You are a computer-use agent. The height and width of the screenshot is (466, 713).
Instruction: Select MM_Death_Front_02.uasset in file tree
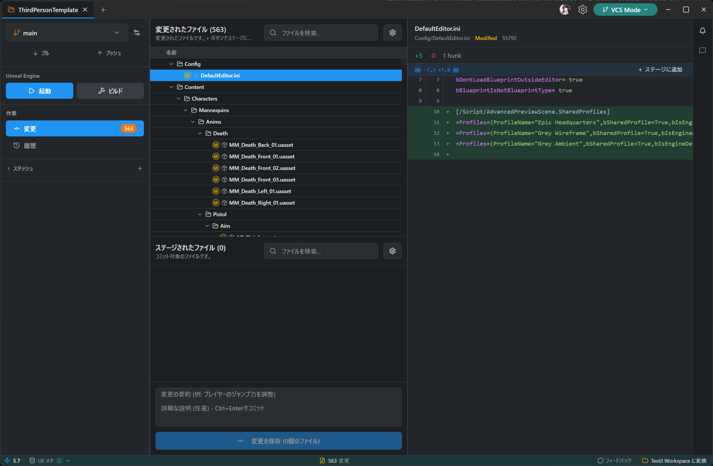[262, 168]
